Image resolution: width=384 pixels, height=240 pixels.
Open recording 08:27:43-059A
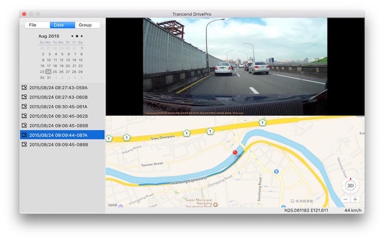63,88
